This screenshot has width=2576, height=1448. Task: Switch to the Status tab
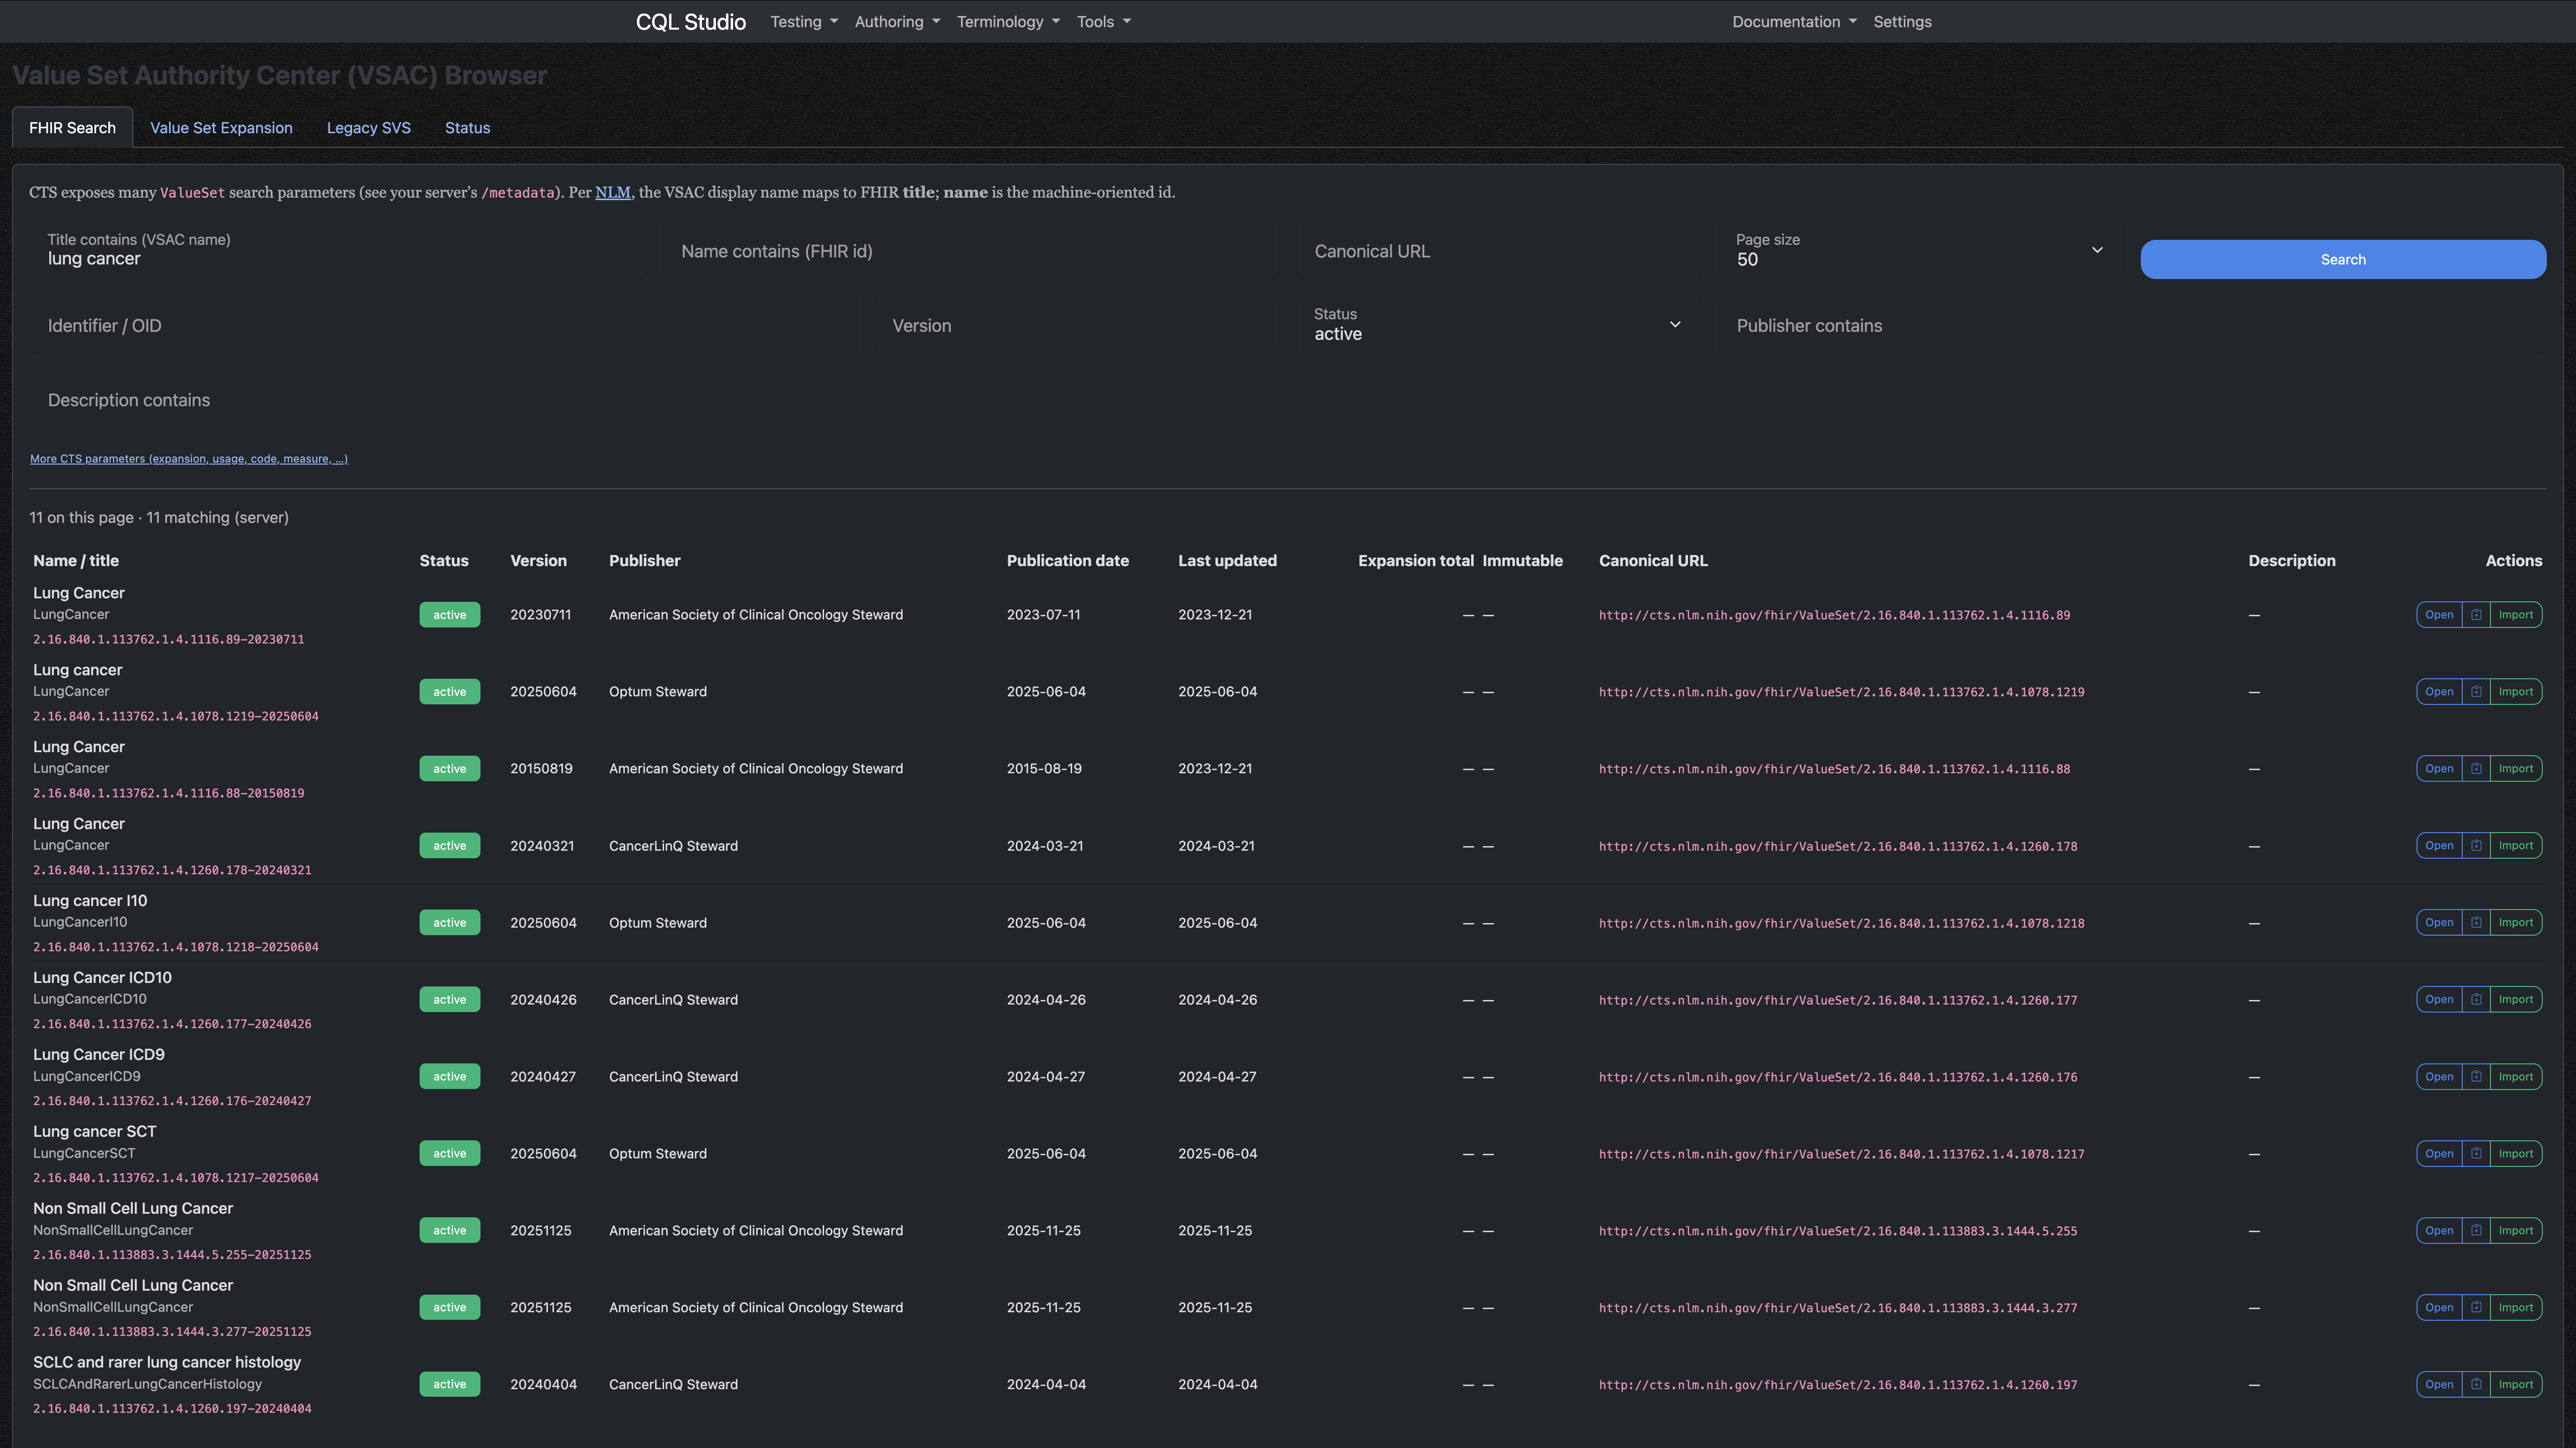[467, 128]
